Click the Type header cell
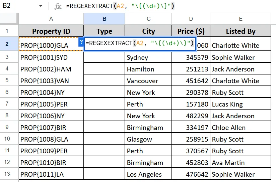 105,31
